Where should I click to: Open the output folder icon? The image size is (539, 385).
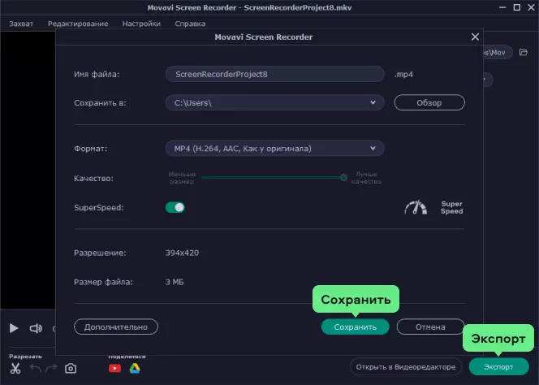pos(524,52)
